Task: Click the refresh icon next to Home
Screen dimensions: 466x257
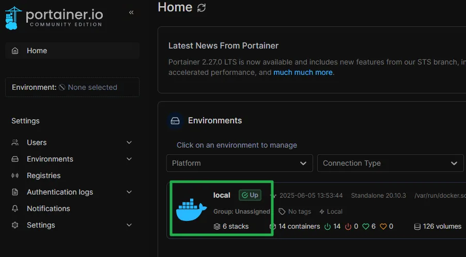Action: click(201, 8)
